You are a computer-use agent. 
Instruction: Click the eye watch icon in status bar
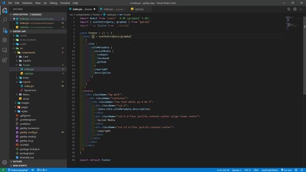[33, 170]
